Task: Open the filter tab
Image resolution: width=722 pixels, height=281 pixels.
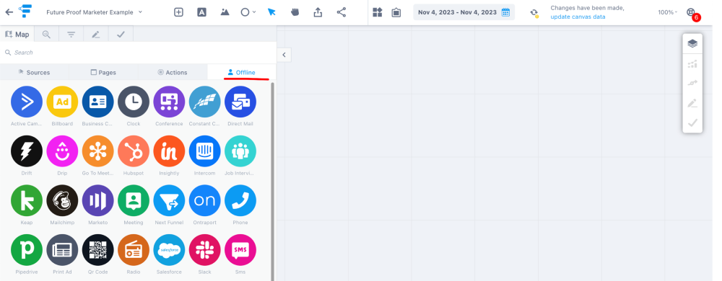Action: pyautogui.click(x=71, y=35)
